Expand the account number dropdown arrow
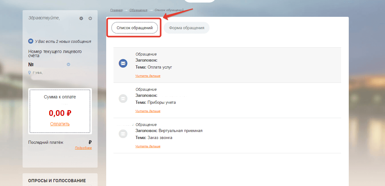This screenshot has width=385, height=186. tap(68, 64)
